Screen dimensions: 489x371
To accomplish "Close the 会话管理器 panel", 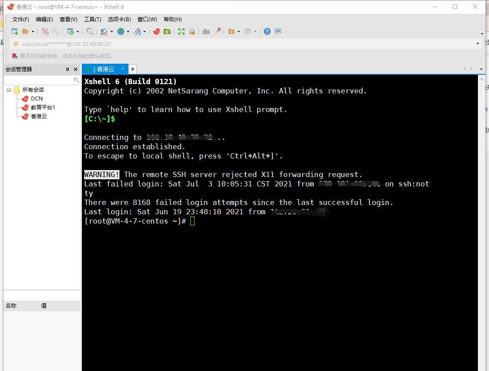I will [x=76, y=69].
